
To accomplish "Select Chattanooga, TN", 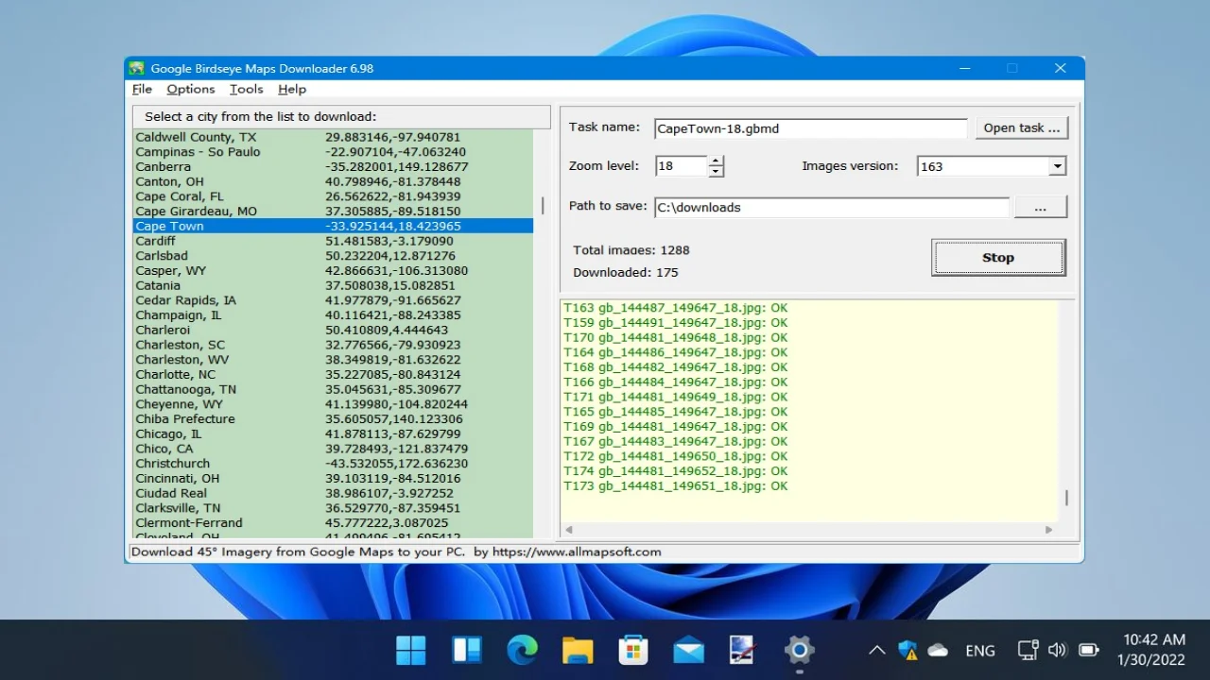I will coord(333,389).
